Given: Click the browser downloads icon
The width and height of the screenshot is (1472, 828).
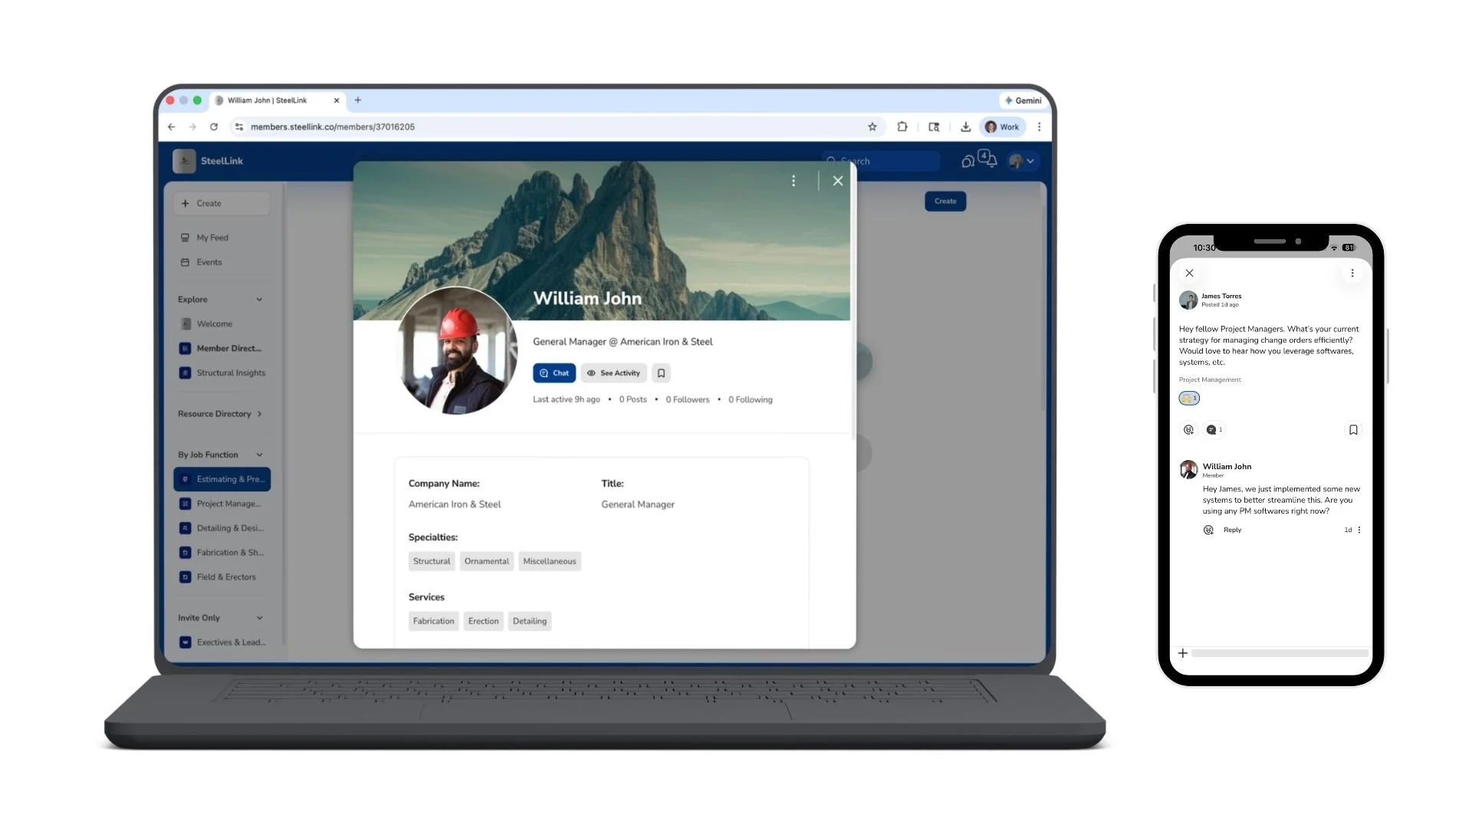Looking at the screenshot, I should 965,127.
